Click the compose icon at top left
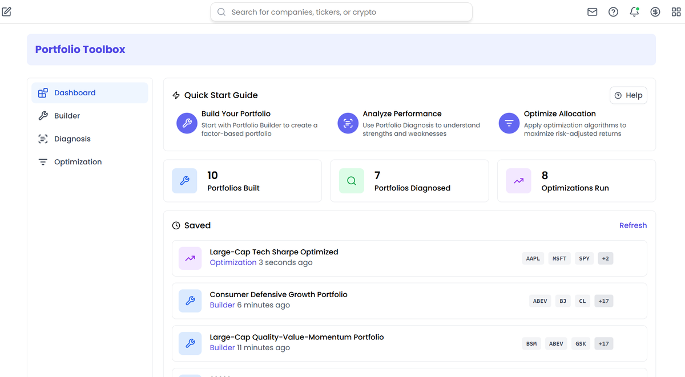This screenshot has height=377, width=685. pos(6,11)
